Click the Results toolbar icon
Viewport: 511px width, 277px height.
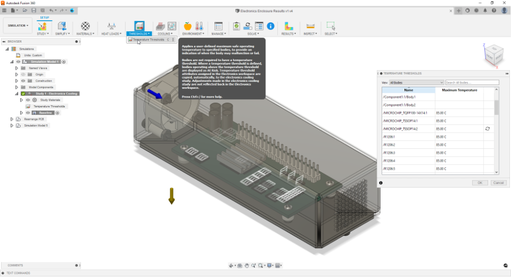tap(288, 26)
